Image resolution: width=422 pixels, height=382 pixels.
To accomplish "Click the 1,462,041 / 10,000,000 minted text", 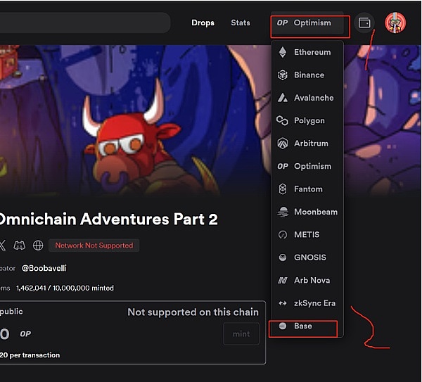I will (65, 288).
